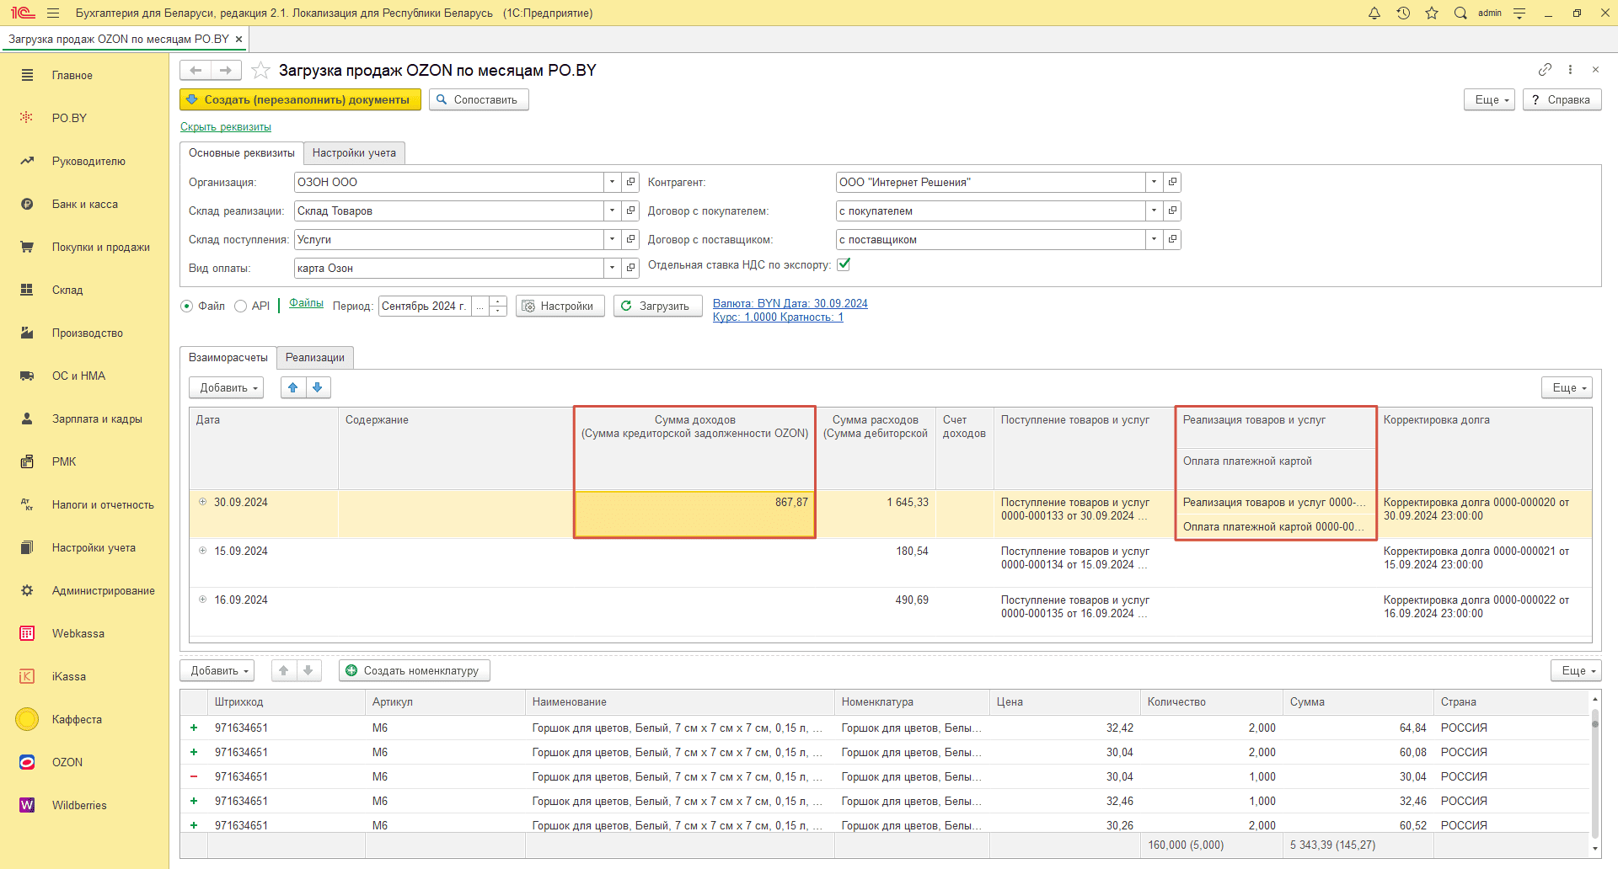Open history clock icon in title bar
The height and width of the screenshot is (869, 1618).
(1403, 13)
